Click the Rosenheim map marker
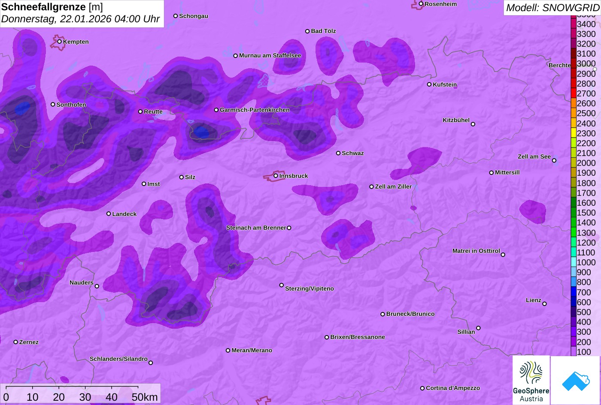 coord(421,4)
